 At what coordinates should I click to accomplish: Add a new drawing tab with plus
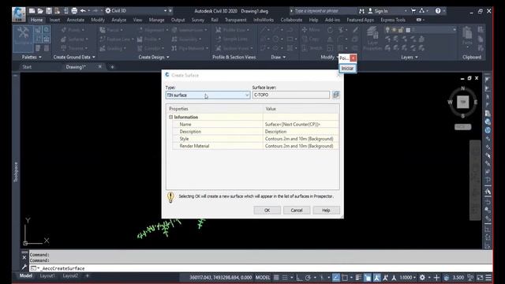pos(112,67)
